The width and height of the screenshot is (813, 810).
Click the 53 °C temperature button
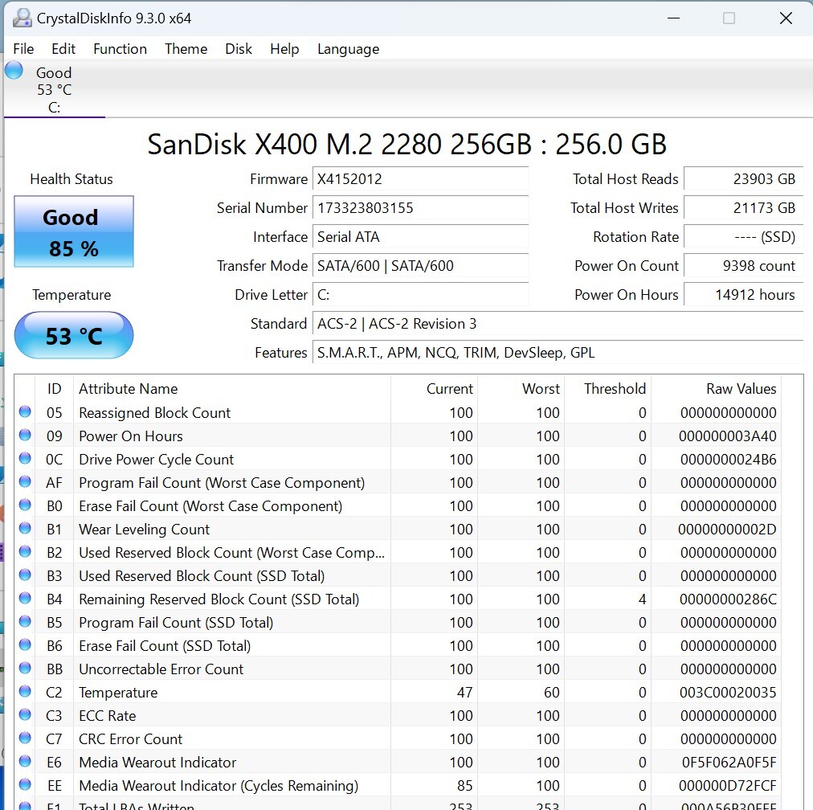[74, 335]
